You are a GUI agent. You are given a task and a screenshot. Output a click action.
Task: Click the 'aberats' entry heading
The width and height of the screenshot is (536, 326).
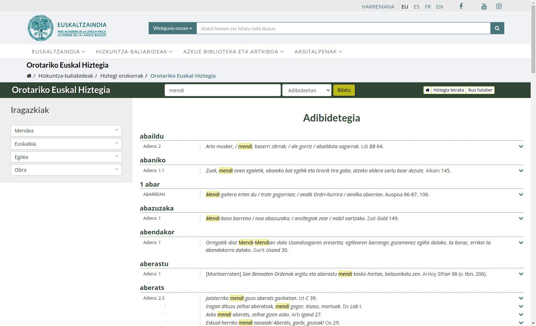[152, 288]
